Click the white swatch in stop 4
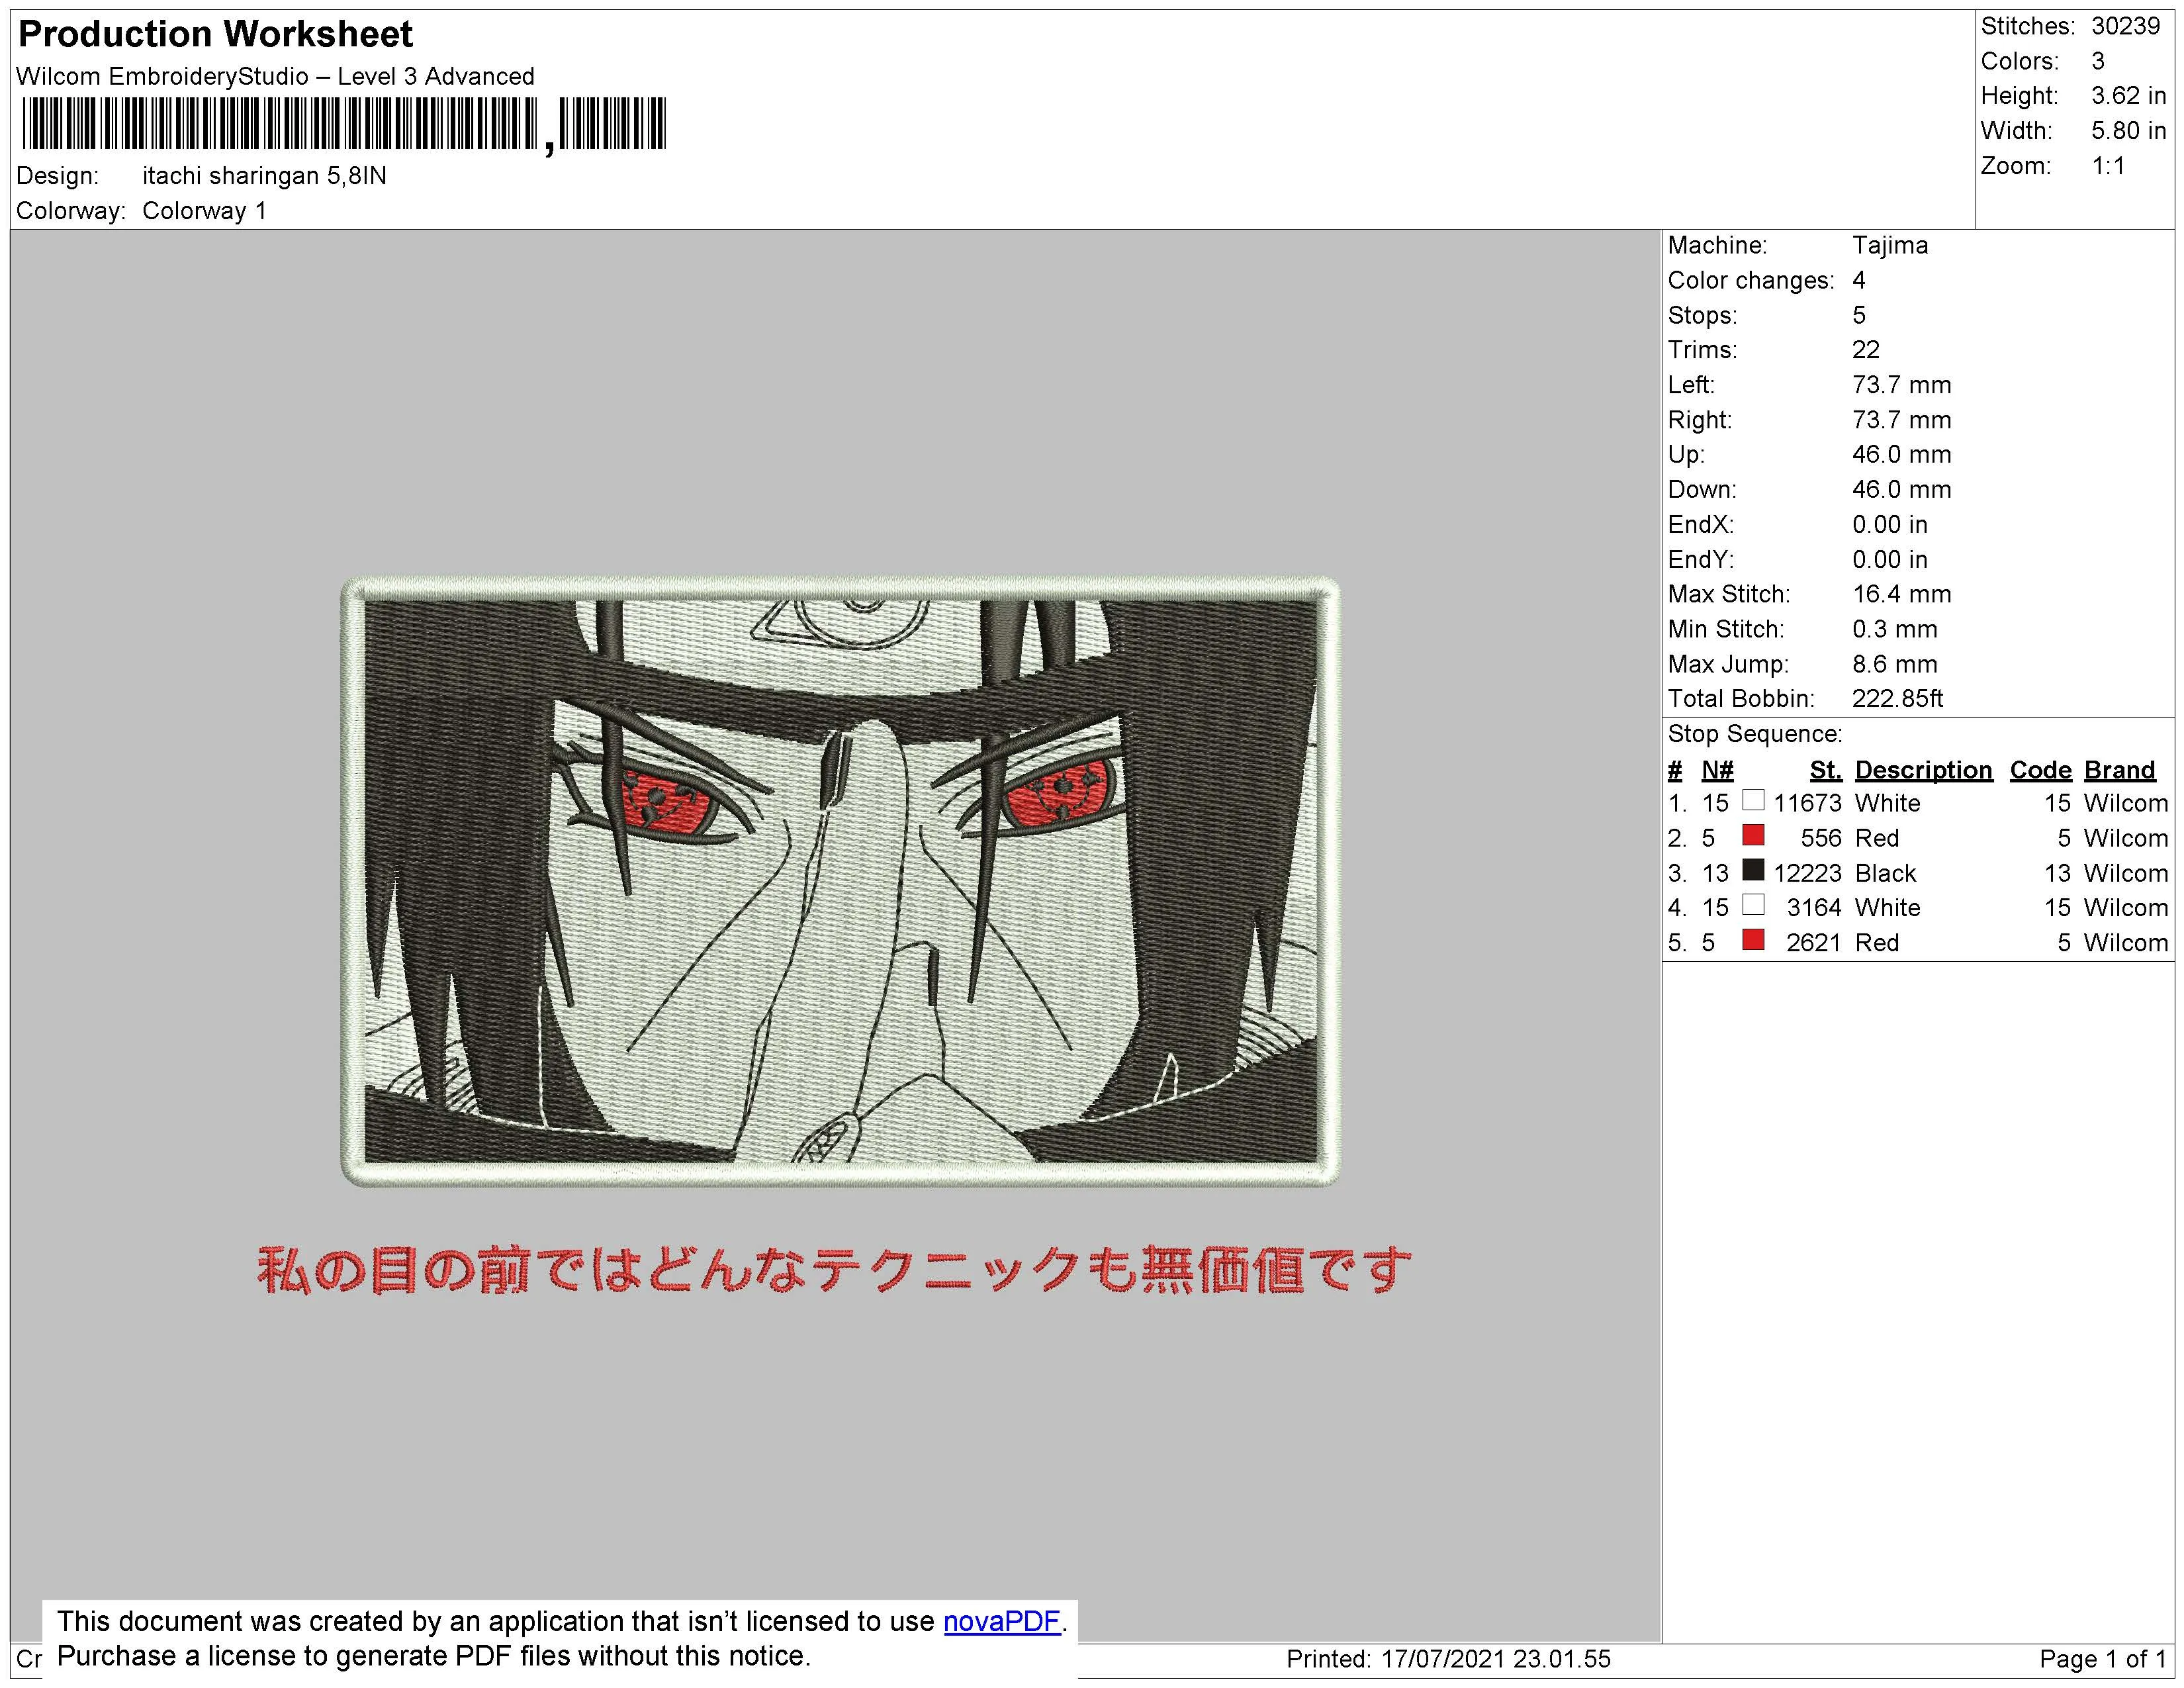 (x=1753, y=905)
